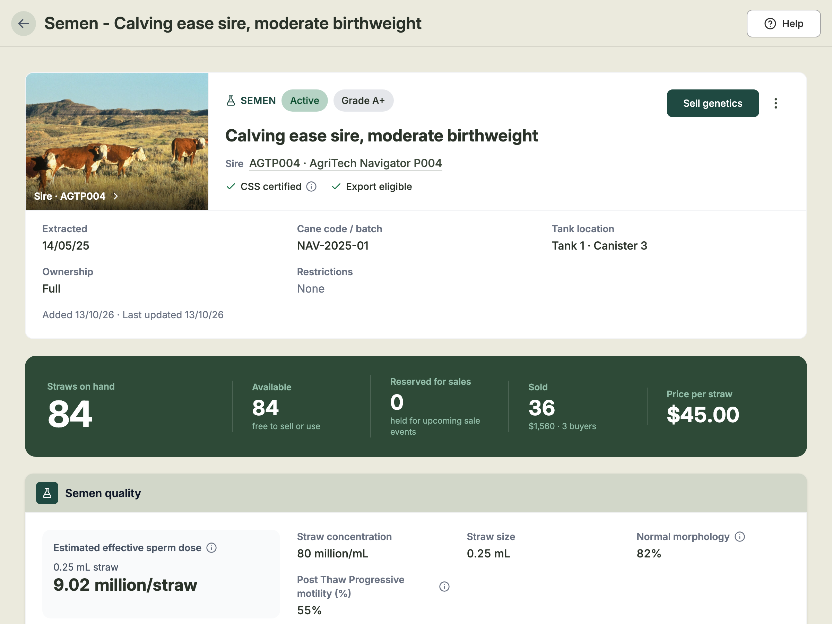
Task: Click the Export eligible checkmark icon
Action: pyautogui.click(x=336, y=187)
